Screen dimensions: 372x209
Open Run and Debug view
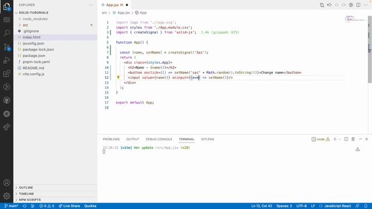(6, 60)
